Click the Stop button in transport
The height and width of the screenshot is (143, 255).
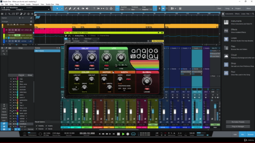point(118,134)
